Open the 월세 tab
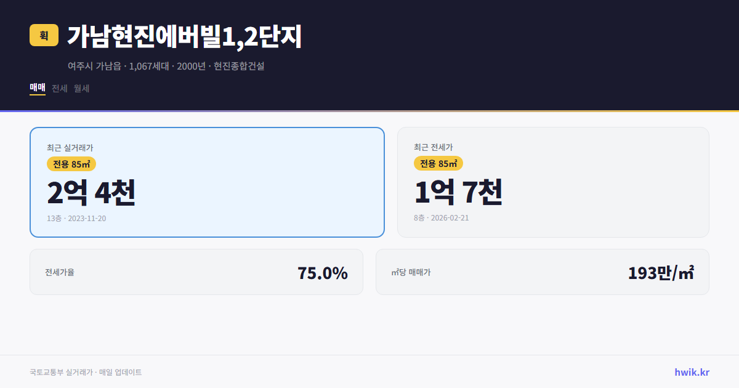Image resolution: width=739 pixels, height=388 pixels. (x=81, y=88)
